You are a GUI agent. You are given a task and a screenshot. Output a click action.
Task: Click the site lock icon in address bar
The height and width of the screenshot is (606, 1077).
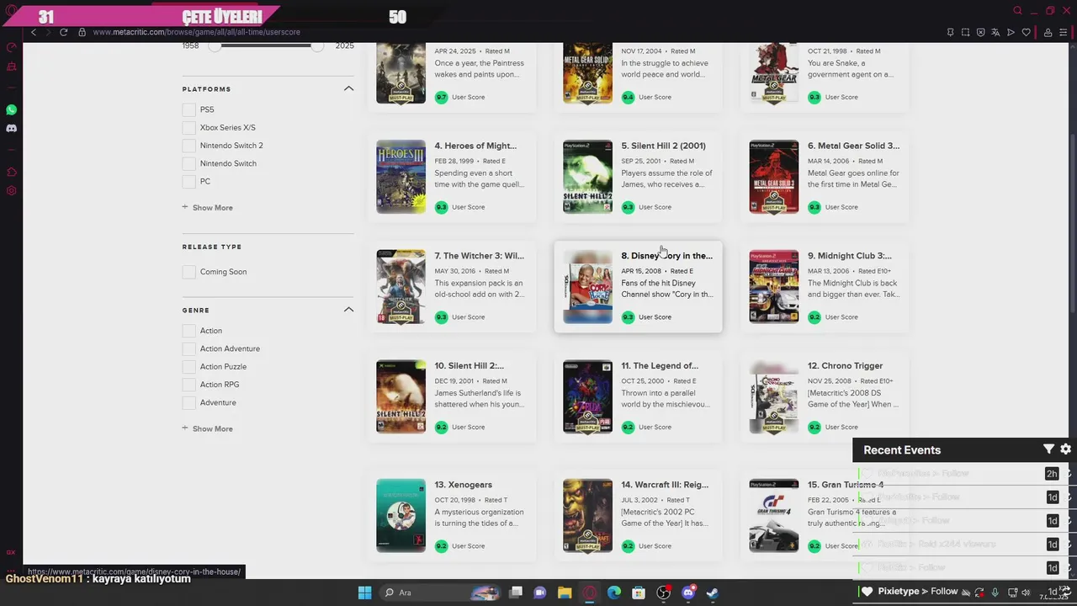point(82,32)
